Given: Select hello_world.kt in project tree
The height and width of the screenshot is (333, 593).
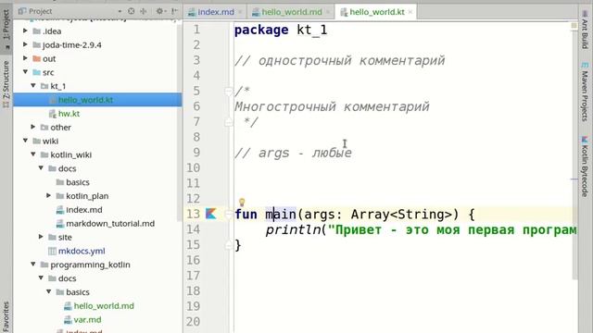Looking at the screenshot, I should (x=97, y=100).
